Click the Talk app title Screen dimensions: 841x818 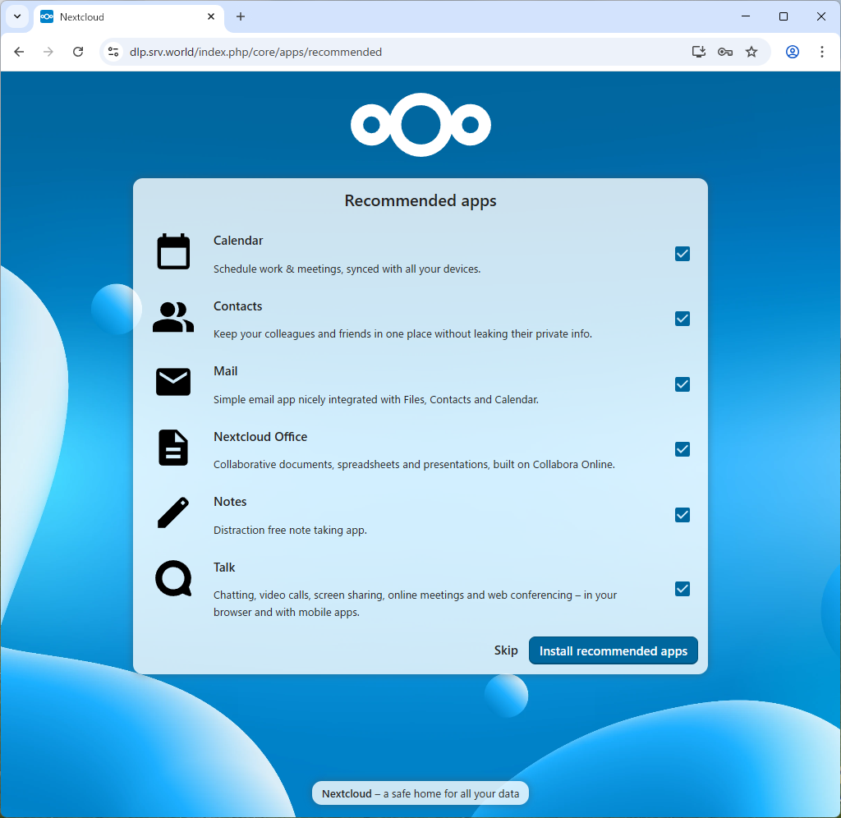tap(224, 567)
